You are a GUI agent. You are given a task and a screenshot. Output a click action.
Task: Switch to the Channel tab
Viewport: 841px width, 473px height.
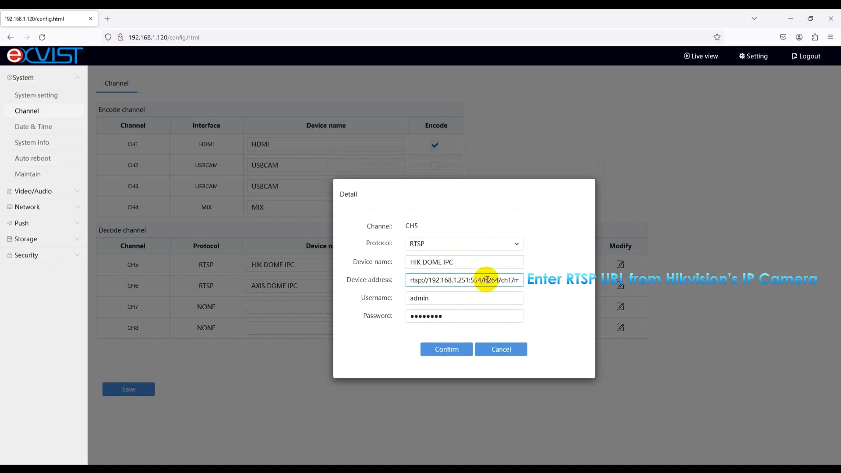click(x=116, y=83)
